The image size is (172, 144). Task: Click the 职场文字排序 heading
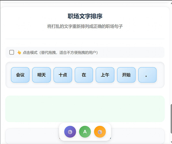[x=85, y=16]
